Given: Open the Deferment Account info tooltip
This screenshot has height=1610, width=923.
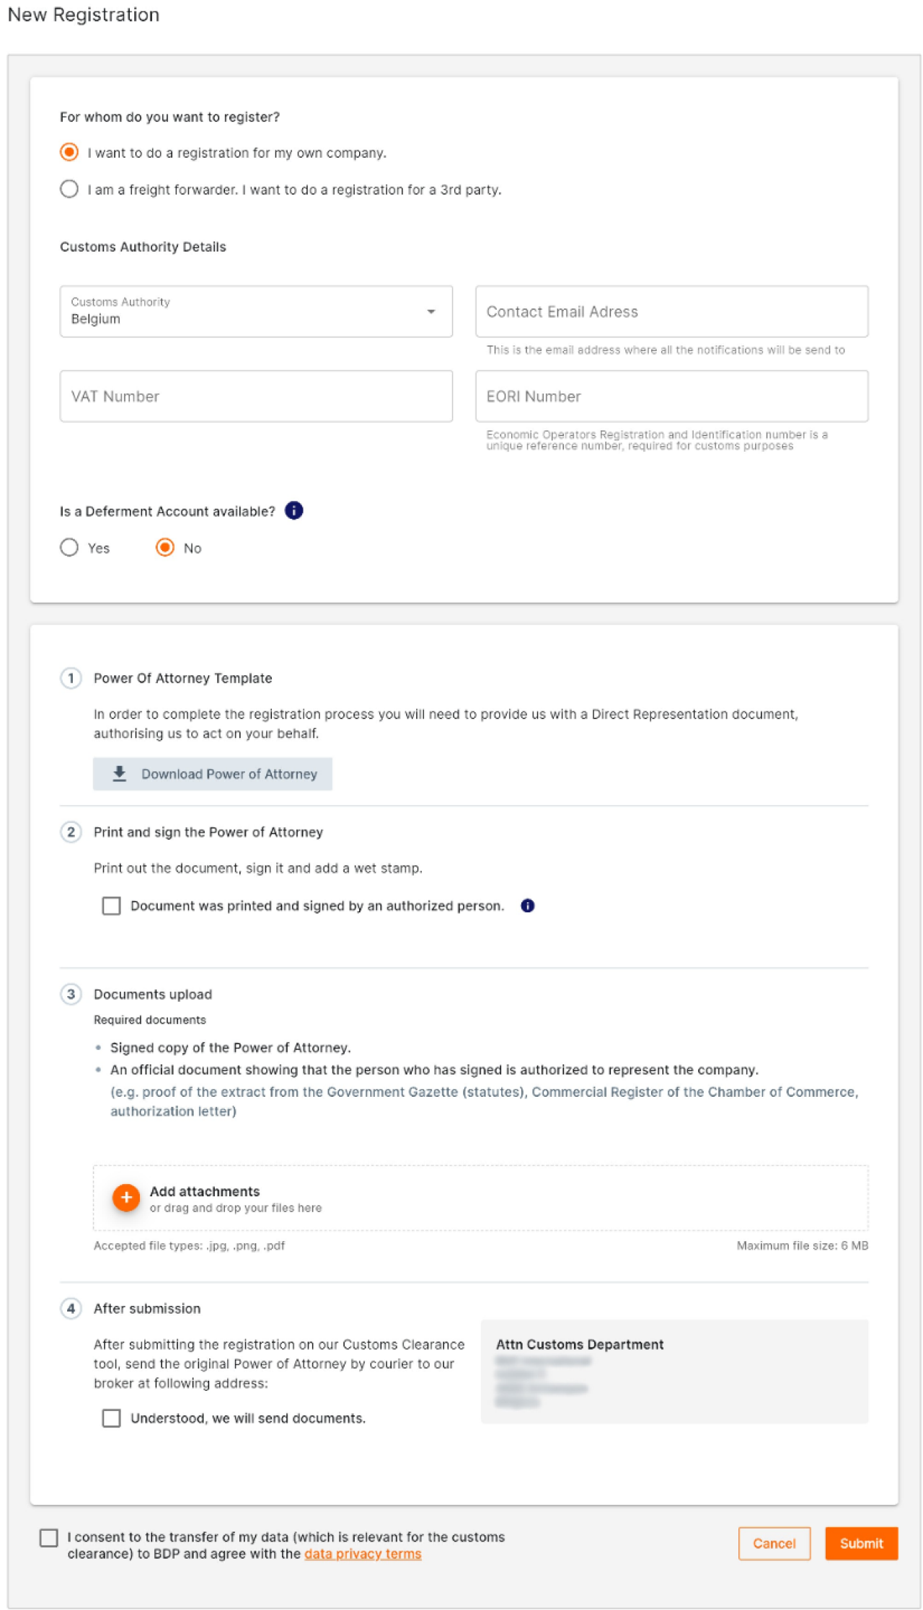Looking at the screenshot, I should point(294,511).
